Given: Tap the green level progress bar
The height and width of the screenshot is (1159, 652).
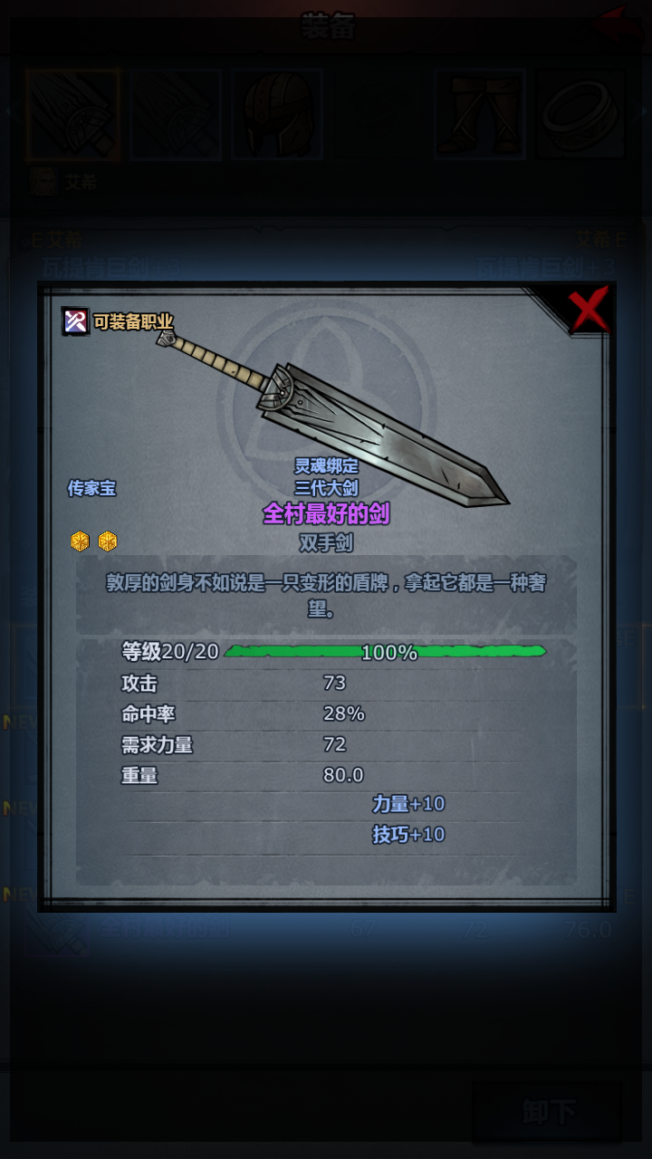Looking at the screenshot, I should click(x=386, y=651).
